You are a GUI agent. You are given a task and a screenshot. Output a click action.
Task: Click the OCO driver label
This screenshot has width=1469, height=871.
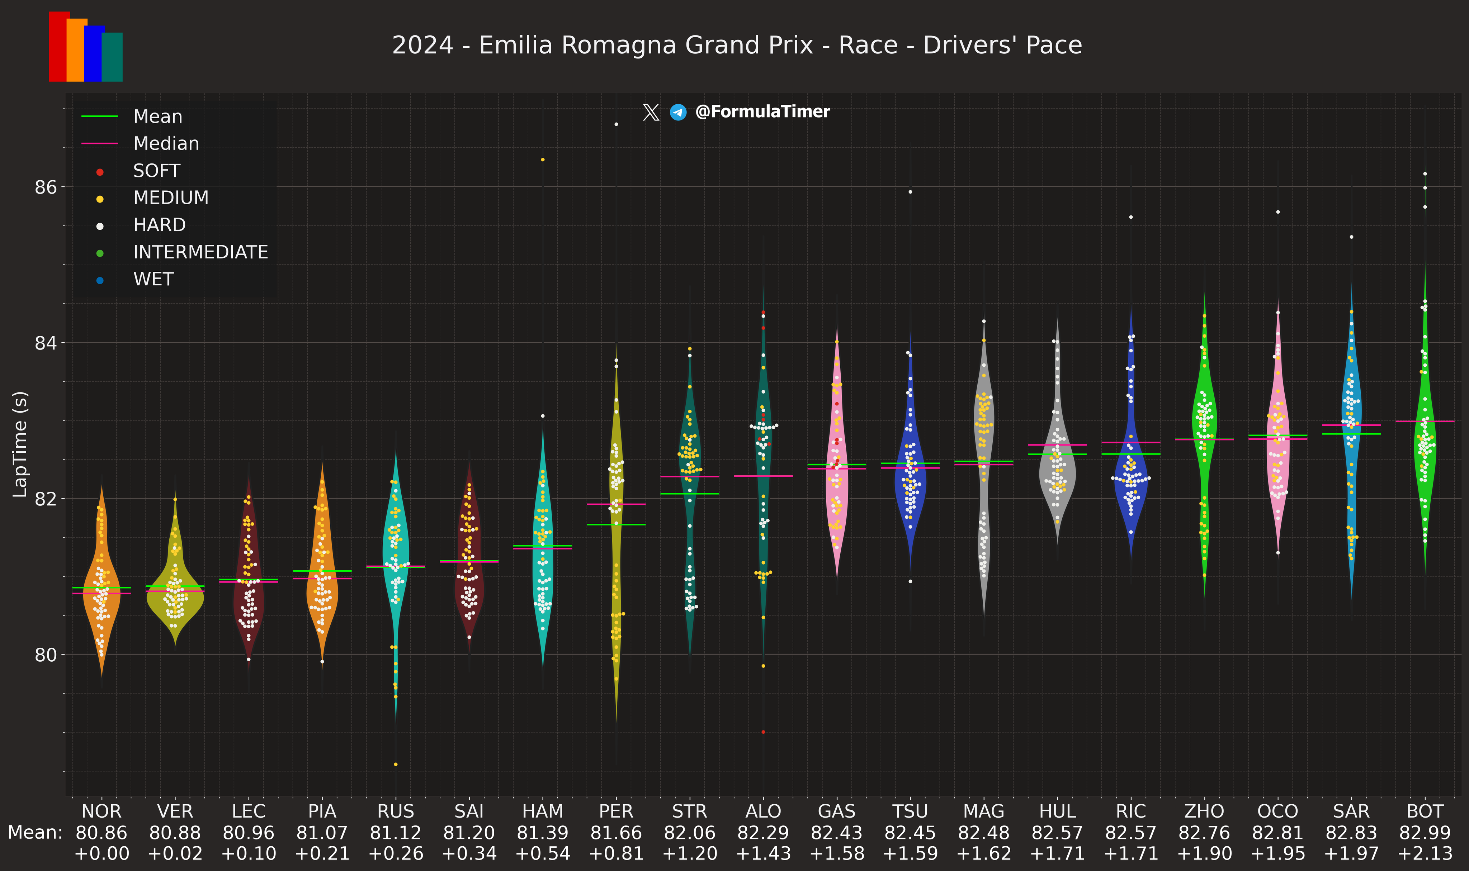[1277, 811]
